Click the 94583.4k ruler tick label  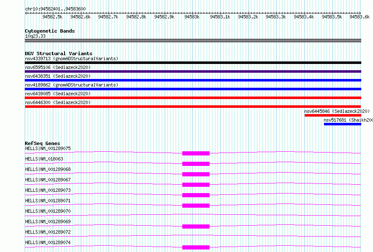[304, 17]
